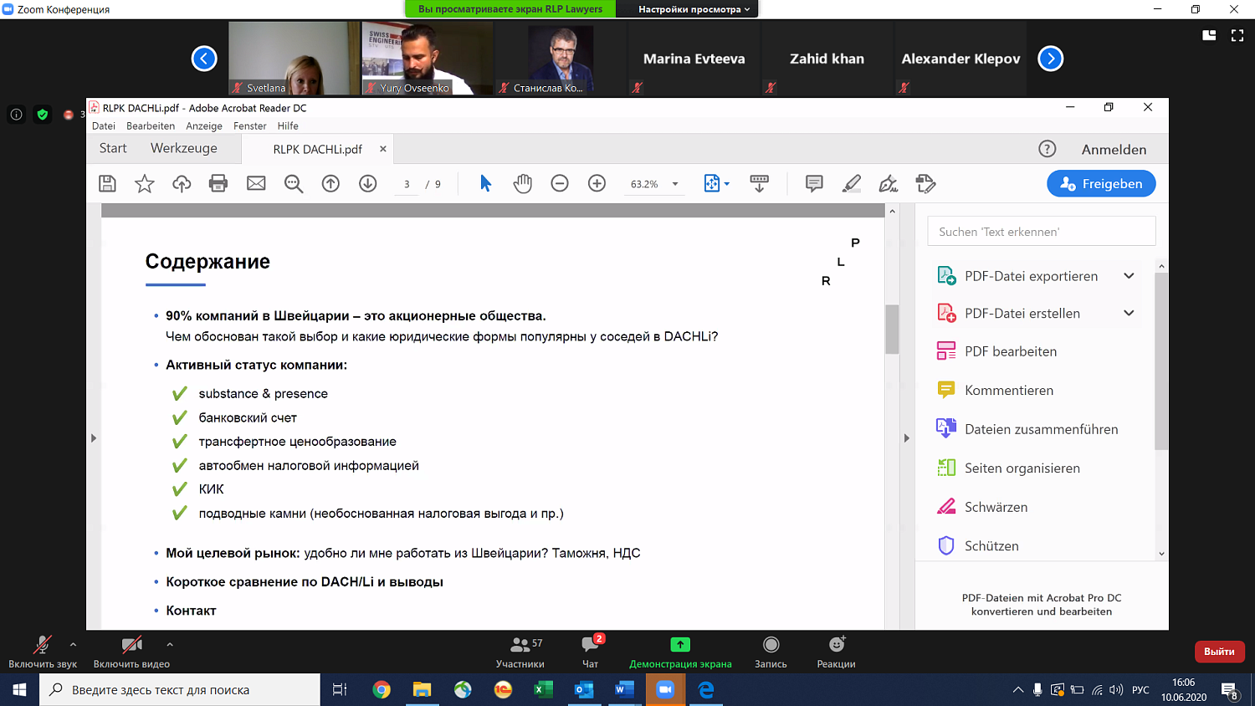Click Демонстрация экрана share button
1255x706 pixels.
tap(680, 652)
